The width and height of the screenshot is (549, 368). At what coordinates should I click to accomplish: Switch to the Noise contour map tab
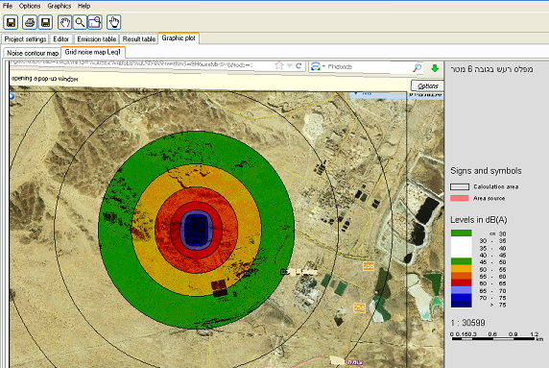click(x=33, y=53)
